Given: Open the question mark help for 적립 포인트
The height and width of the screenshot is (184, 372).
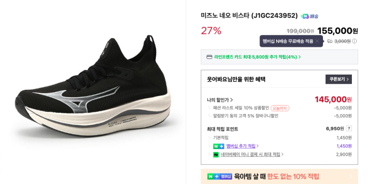Looking at the screenshot, I should [x=349, y=129].
